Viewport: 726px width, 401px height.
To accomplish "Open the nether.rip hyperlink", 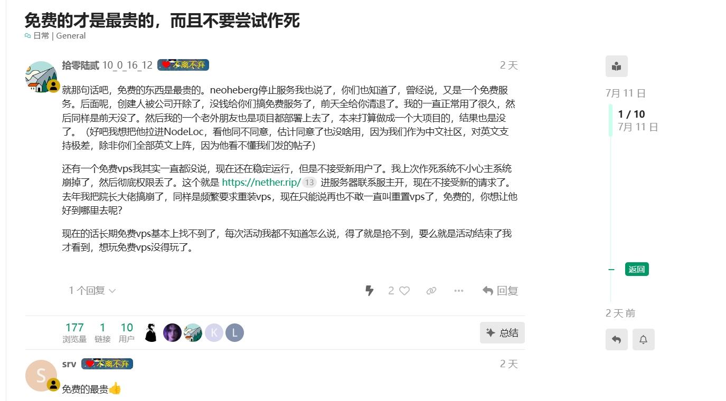I will point(261,183).
